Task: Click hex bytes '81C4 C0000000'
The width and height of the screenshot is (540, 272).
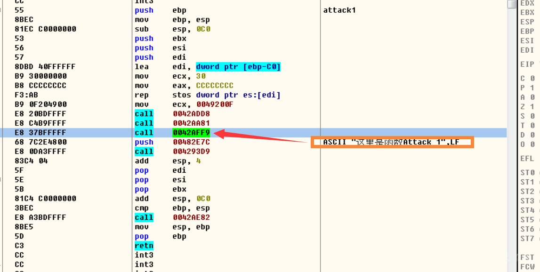Action: pos(46,199)
